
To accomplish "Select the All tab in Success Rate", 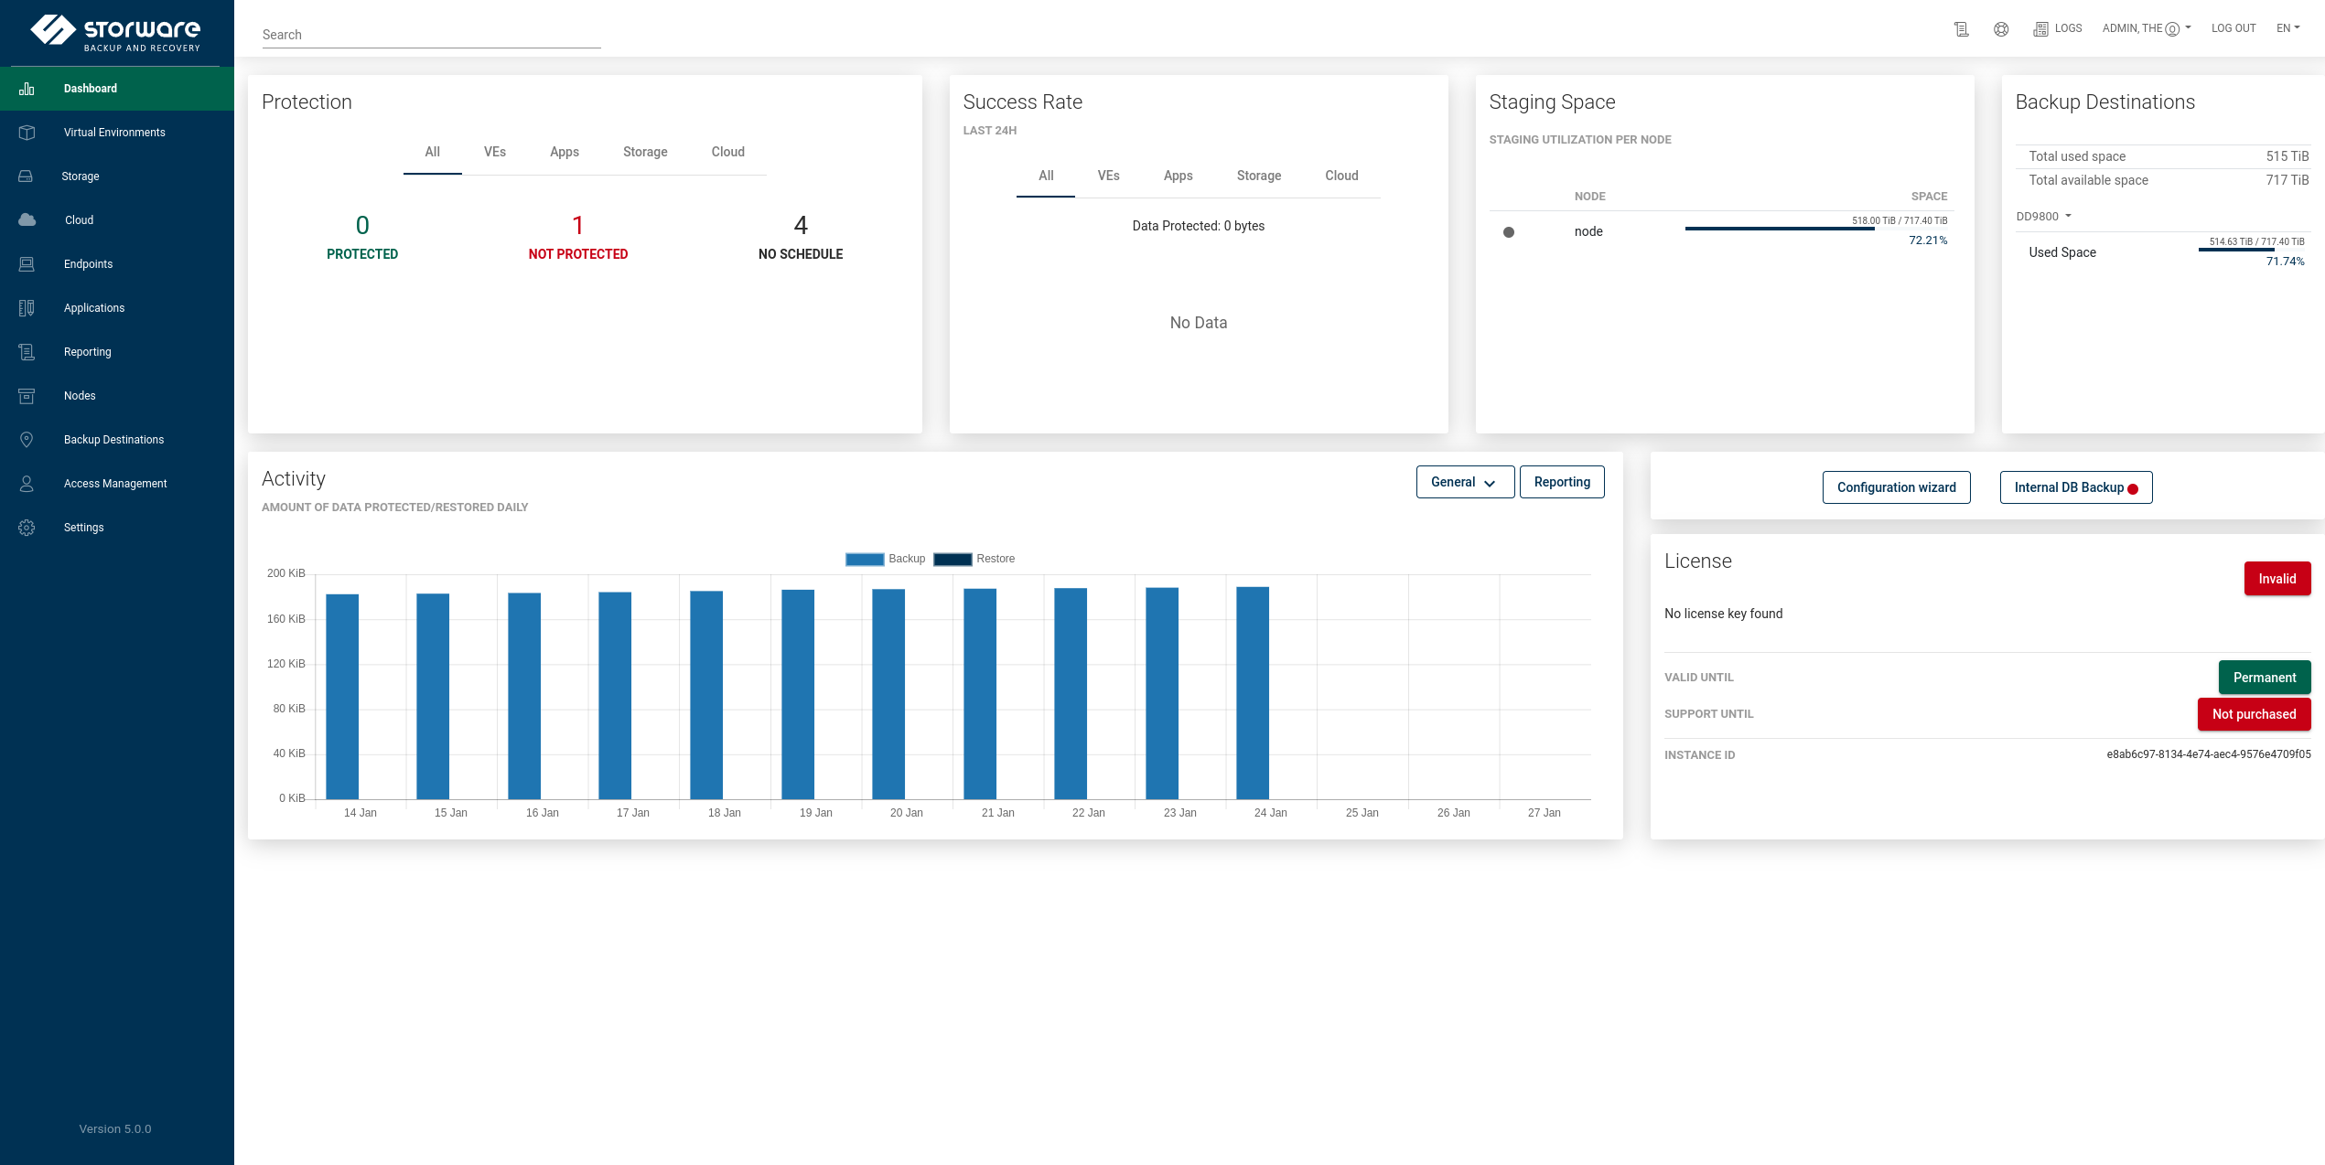I will [x=1046, y=176].
